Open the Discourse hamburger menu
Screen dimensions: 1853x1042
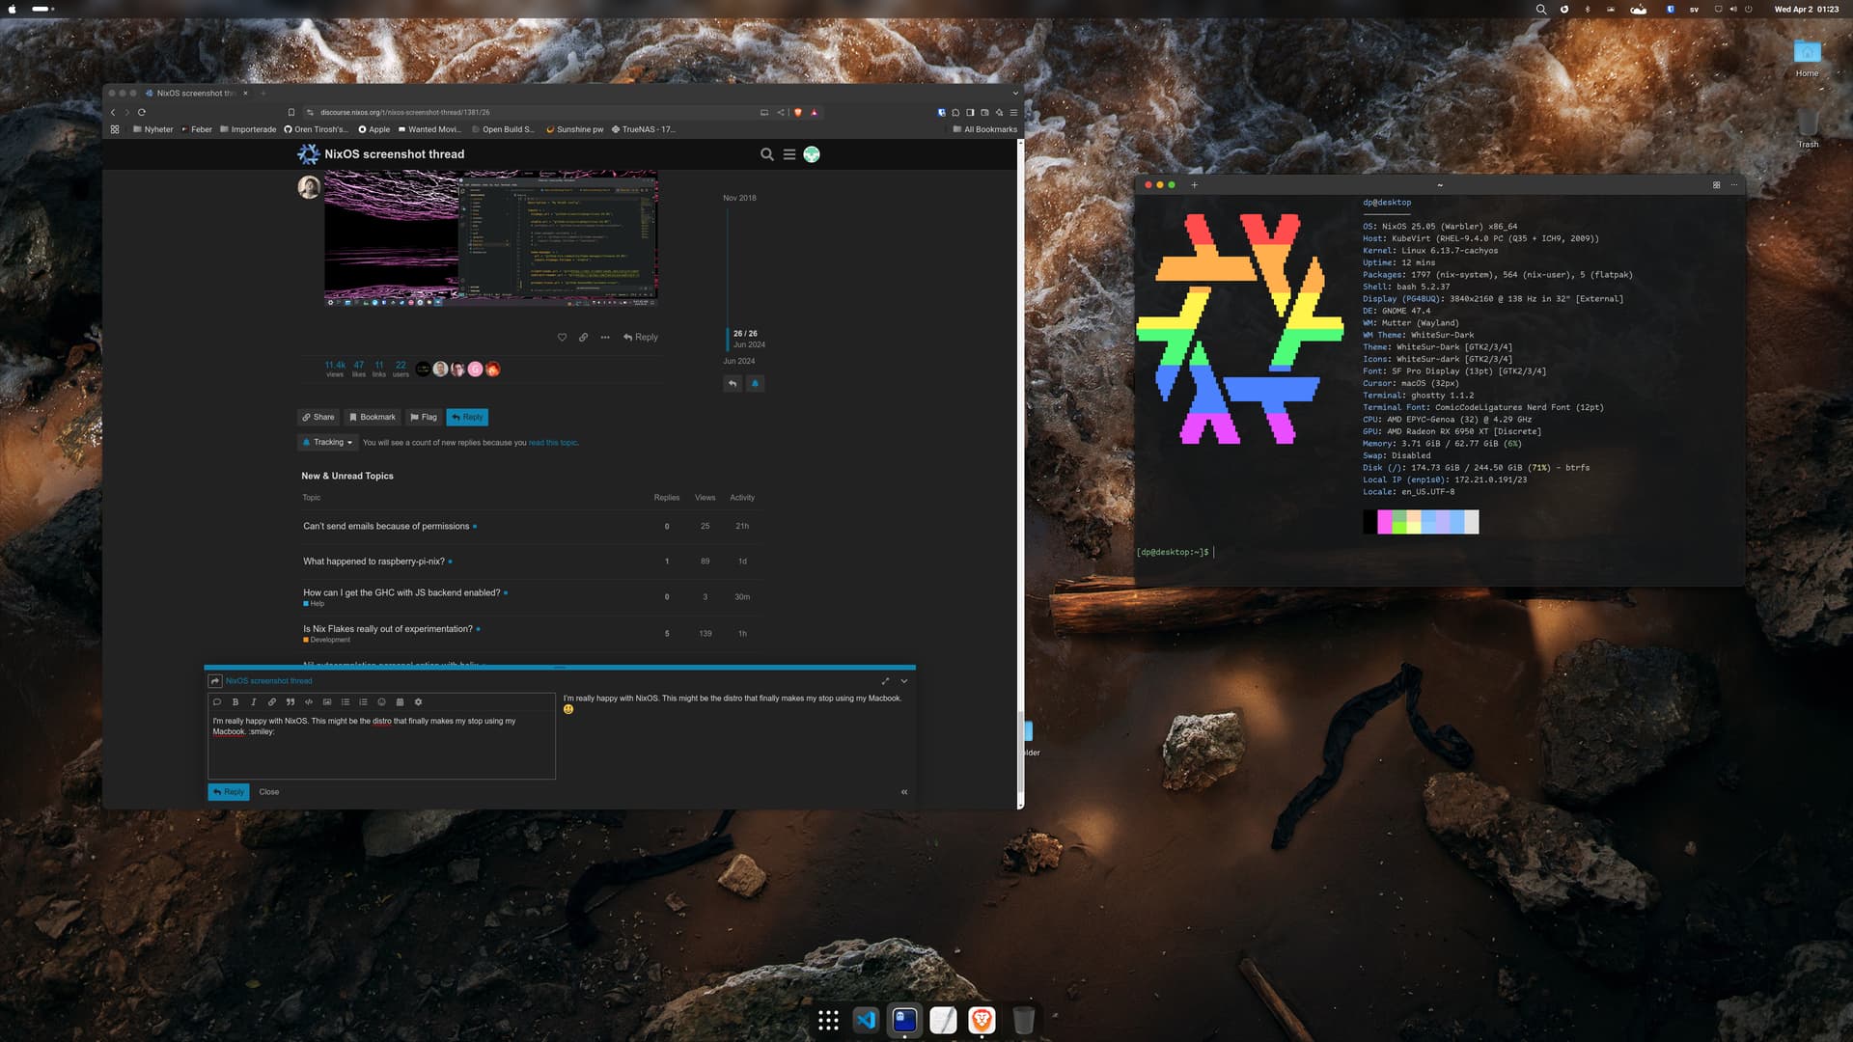(x=788, y=154)
